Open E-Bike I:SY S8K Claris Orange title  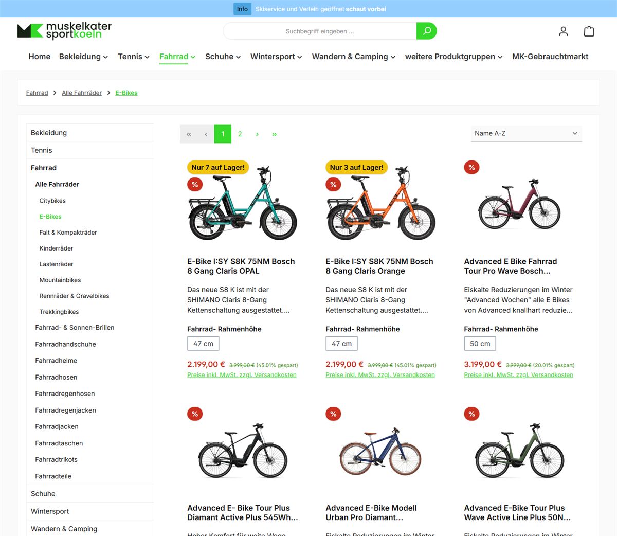coord(379,266)
